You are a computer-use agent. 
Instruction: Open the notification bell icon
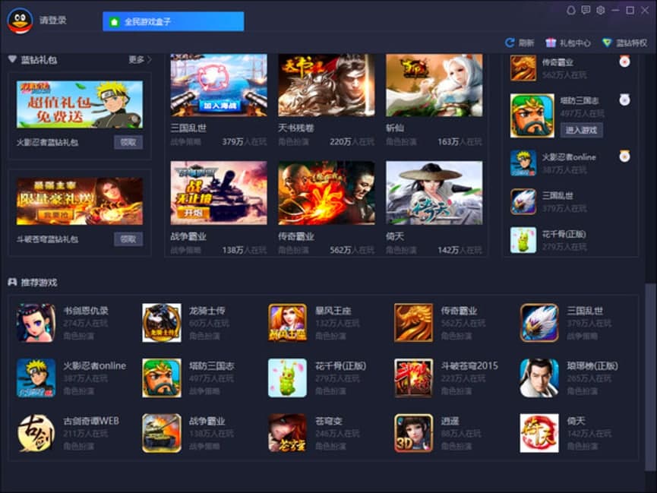tap(570, 10)
